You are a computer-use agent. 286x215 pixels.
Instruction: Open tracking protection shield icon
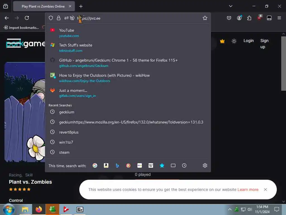tap(51, 18)
